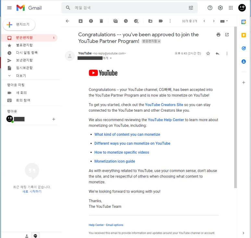Open Google apps grid

[231, 8]
